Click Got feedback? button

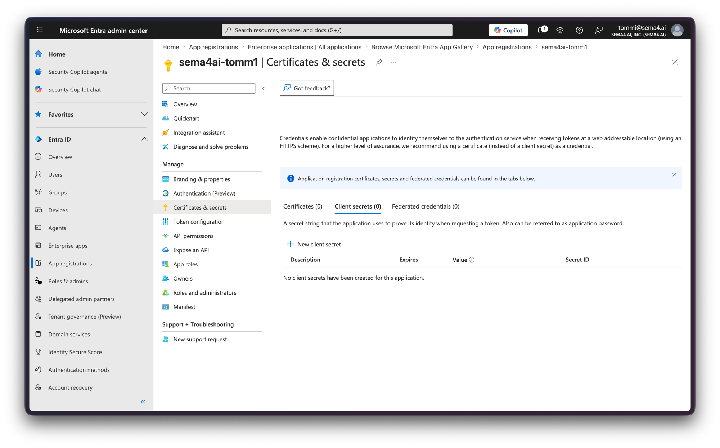[307, 88]
